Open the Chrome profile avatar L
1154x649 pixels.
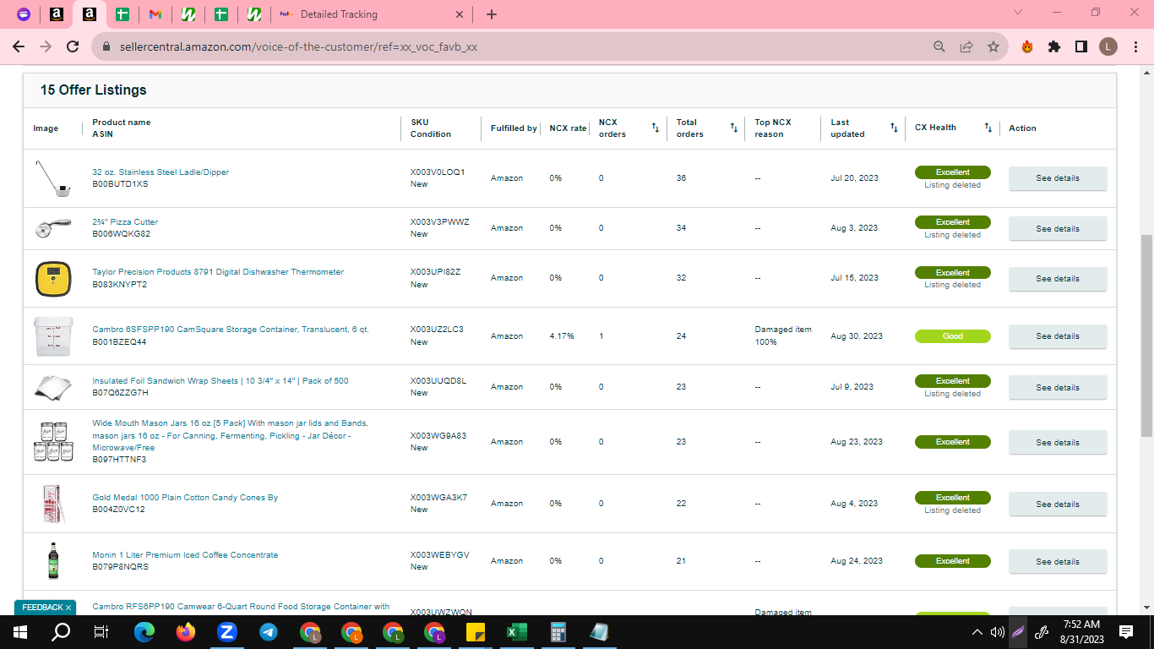(x=1108, y=46)
